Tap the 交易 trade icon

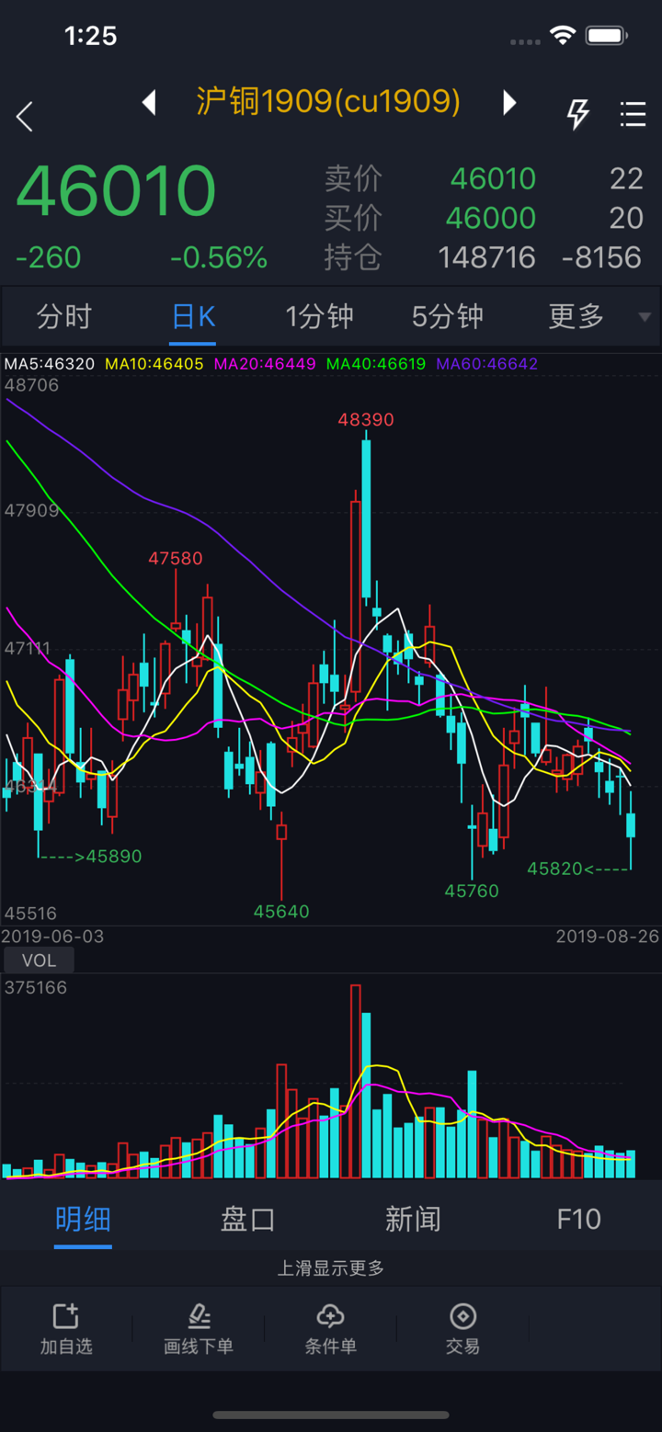[x=462, y=1328]
